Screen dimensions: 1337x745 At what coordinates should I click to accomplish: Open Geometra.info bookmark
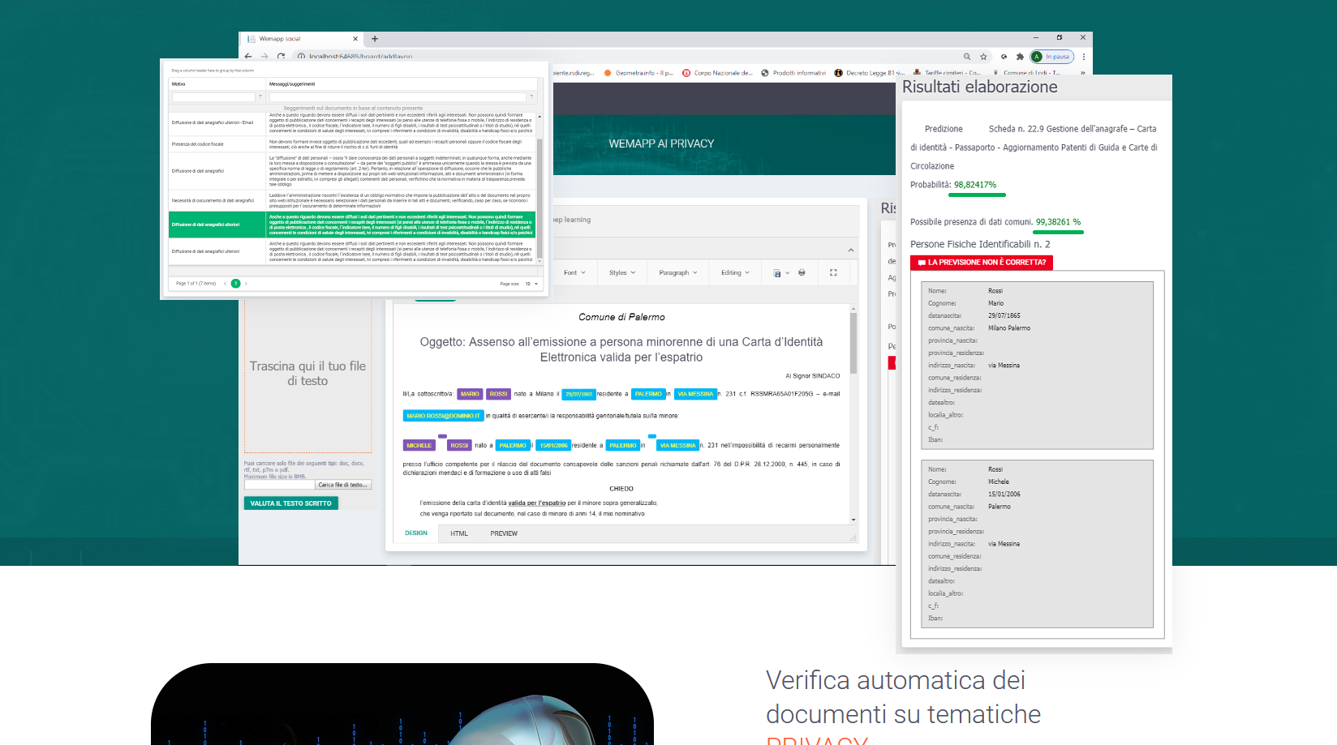coord(638,73)
